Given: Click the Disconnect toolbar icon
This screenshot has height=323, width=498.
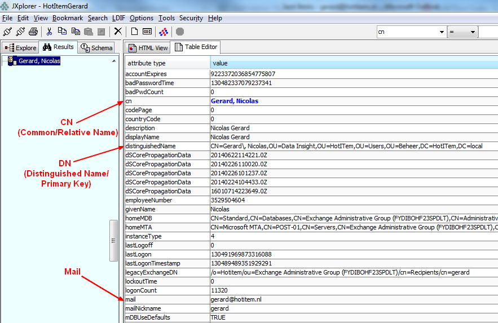Looking at the screenshot, I should point(20,32).
